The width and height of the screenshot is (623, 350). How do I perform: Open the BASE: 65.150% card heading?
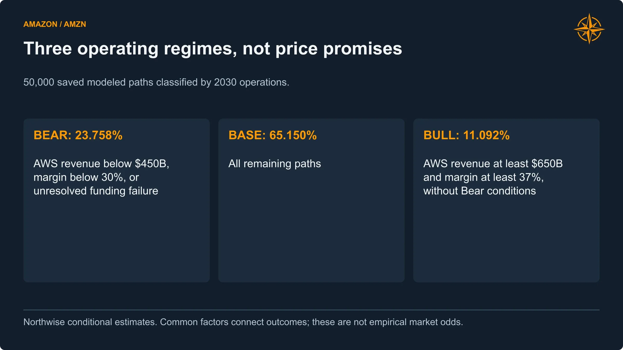pyautogui.click(x=273, y=135)
